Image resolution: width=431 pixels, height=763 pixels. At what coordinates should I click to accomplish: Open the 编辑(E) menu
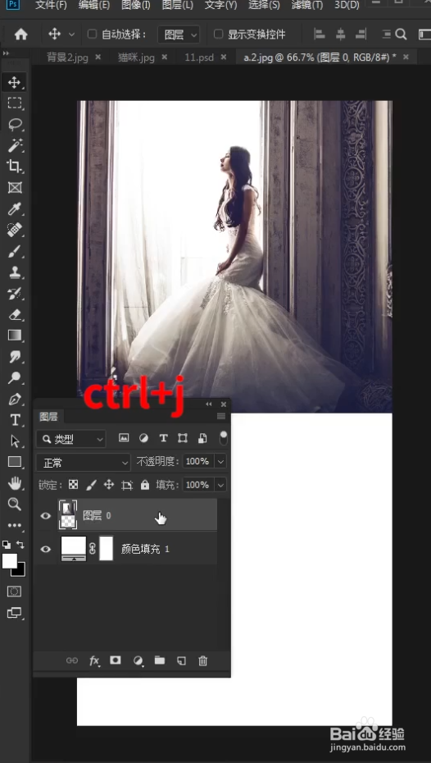pos(93,6)
